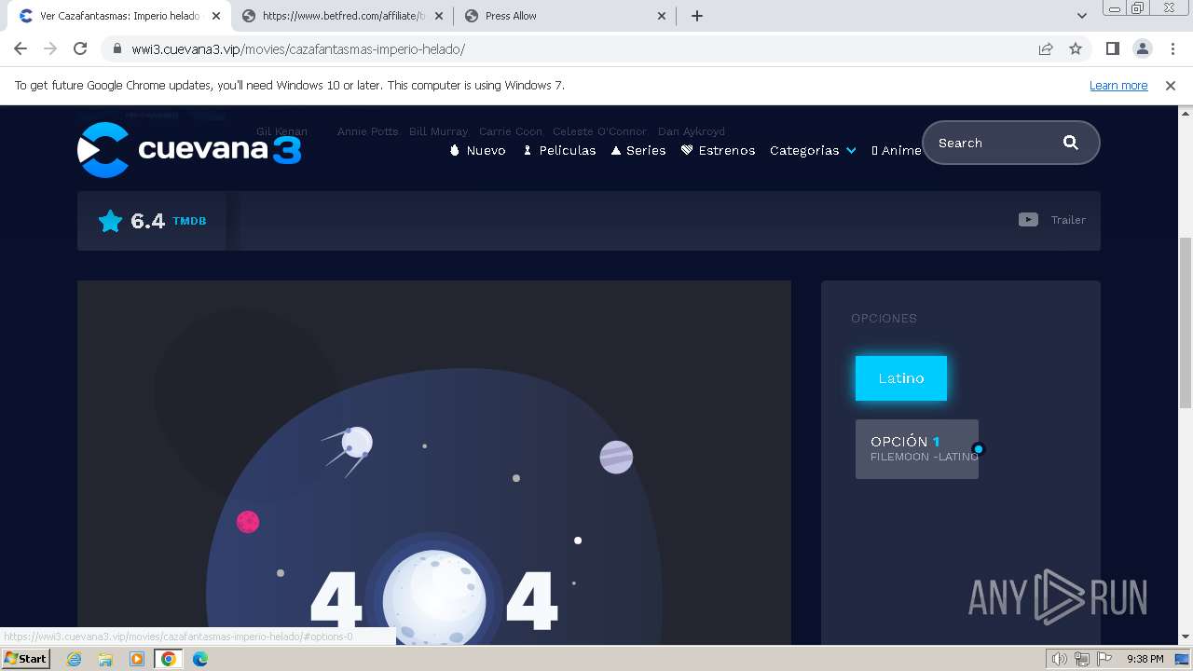The image size is (1193, 671).
Task: Click the address bar URL
Action: pos(298,48)
